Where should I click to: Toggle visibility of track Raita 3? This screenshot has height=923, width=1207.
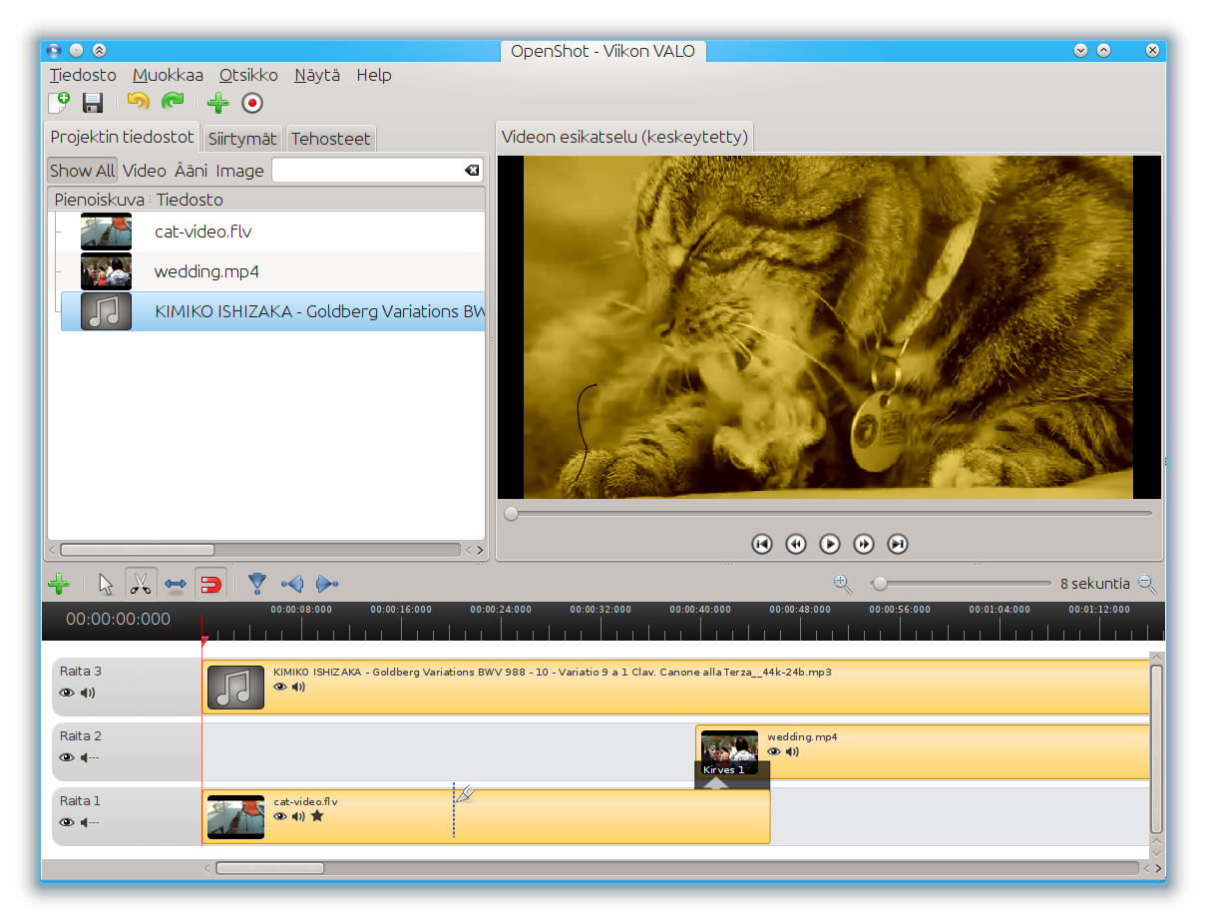point(67,692)
